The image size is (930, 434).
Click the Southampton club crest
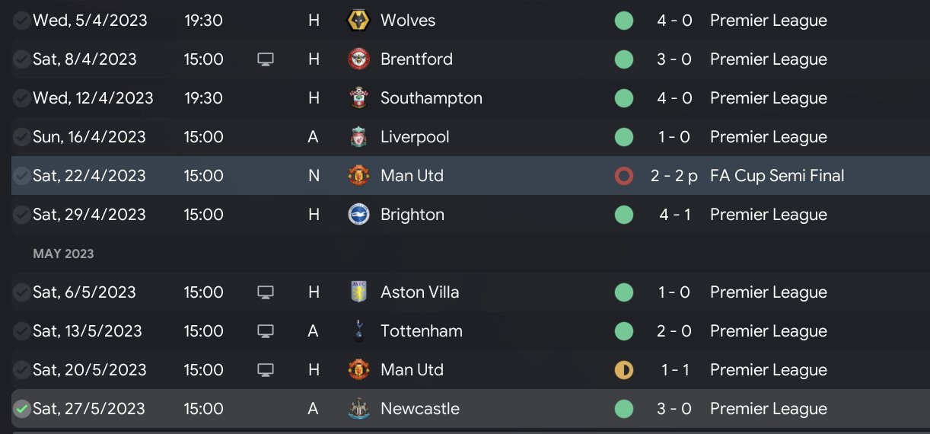point(358,98)
